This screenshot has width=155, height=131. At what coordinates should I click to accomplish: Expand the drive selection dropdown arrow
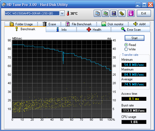[62, 13]
